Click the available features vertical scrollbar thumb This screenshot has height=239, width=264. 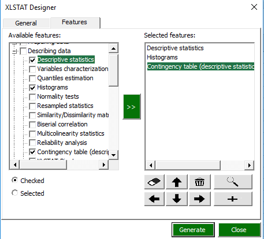[113, 70]
